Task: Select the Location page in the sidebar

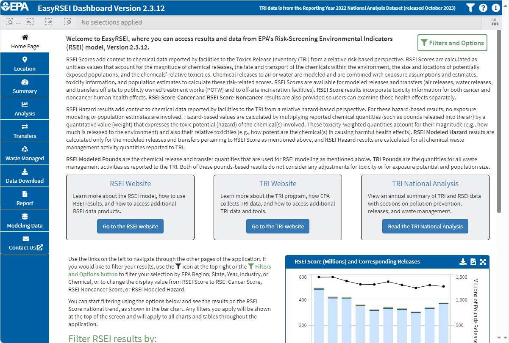Action: click(25, 63)
